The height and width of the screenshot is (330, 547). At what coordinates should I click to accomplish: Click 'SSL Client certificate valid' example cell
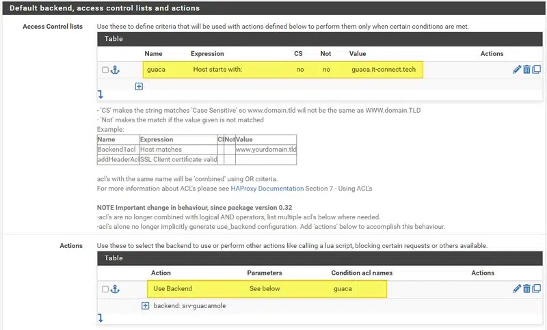(178, 160)
